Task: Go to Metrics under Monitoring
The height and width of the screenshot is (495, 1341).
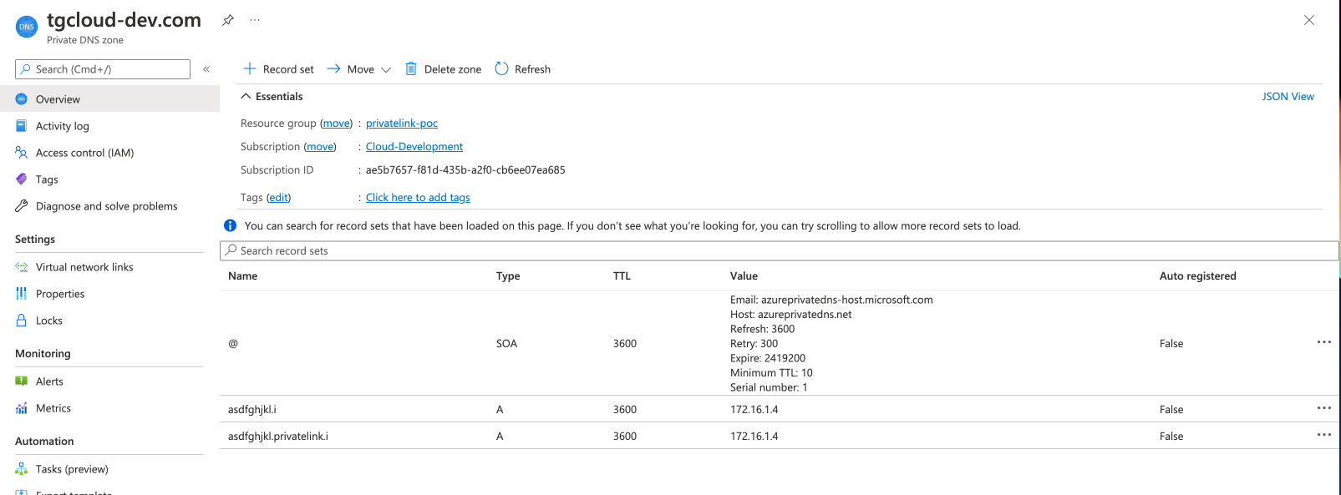Action: coord(53,408)
